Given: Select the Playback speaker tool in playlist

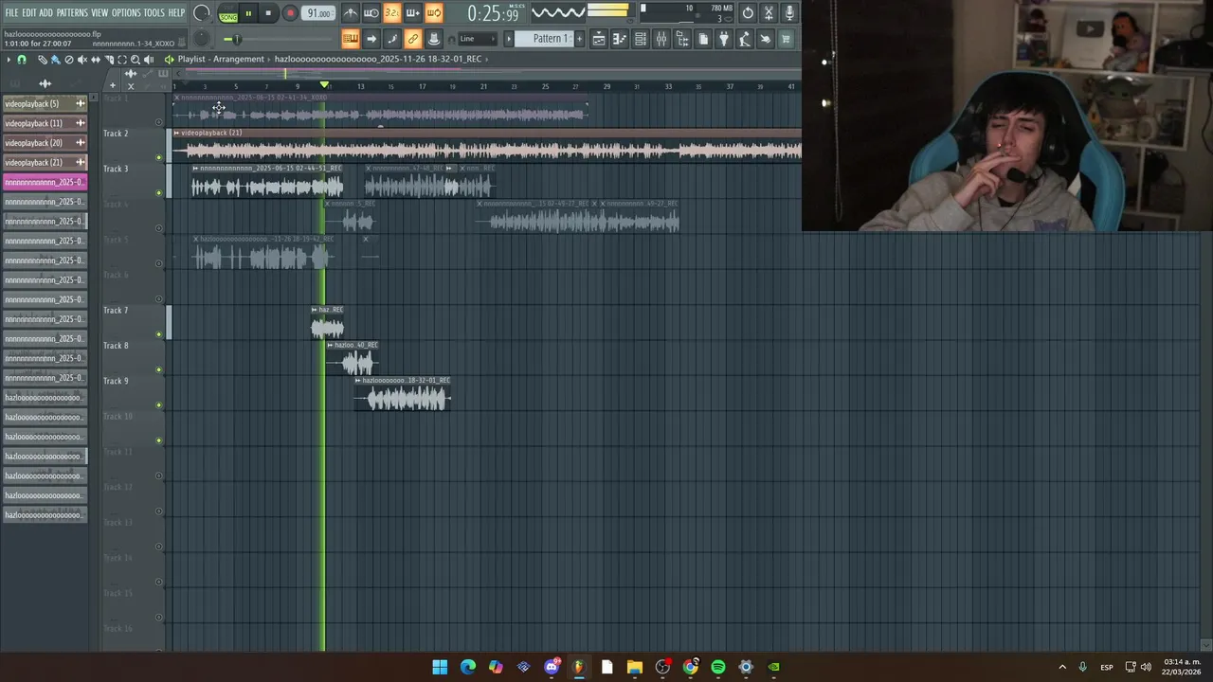Looking at the screenshot, I should pos(148,60).
